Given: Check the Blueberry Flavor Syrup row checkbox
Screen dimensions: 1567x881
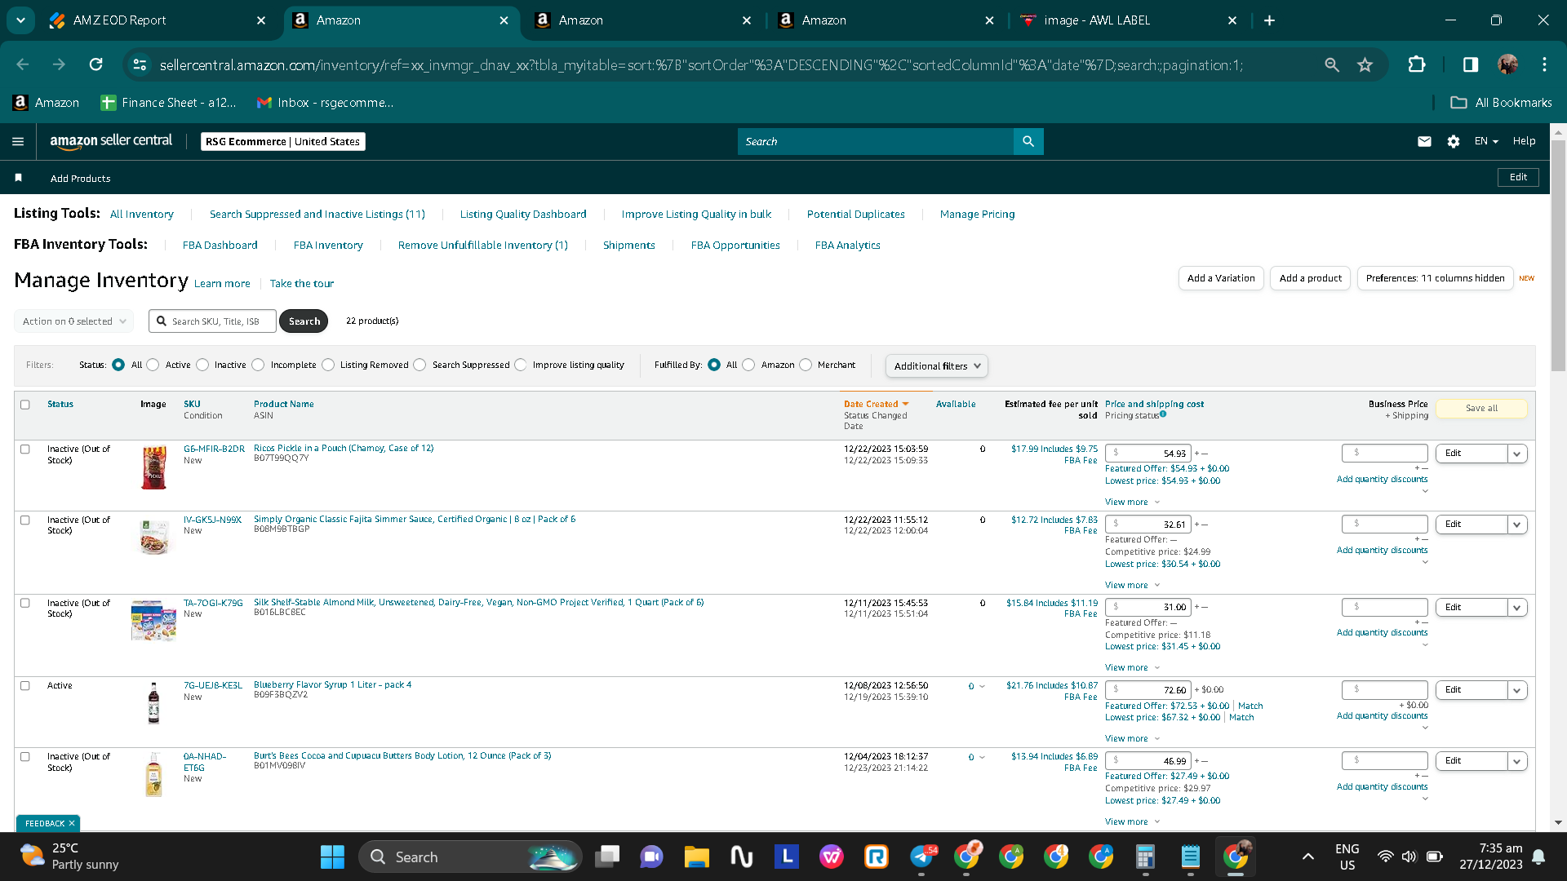Looking at the screenshot, I should [x=25, y=686].
